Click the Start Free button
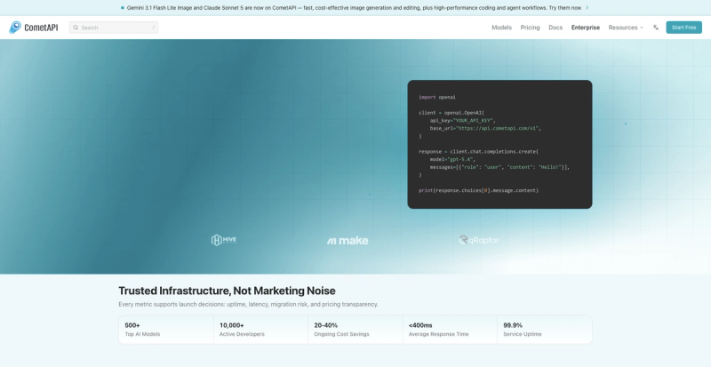Viewport: 711px width, 367px height. pos(683,28)
